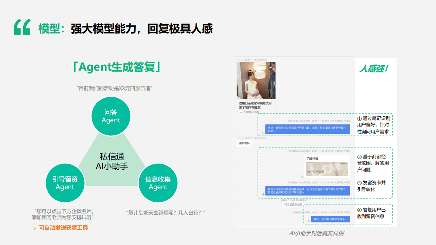
Task: Click the center 私信通 AI小助手 label
Action: click(112, 161)
